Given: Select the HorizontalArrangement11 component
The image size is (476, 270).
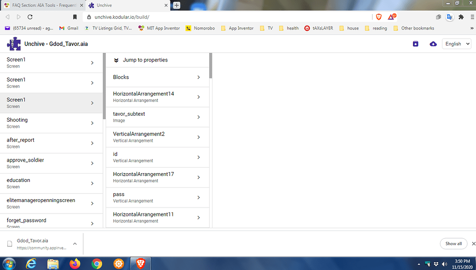Looking at the screenshot, I should click(x=158, y=218).
